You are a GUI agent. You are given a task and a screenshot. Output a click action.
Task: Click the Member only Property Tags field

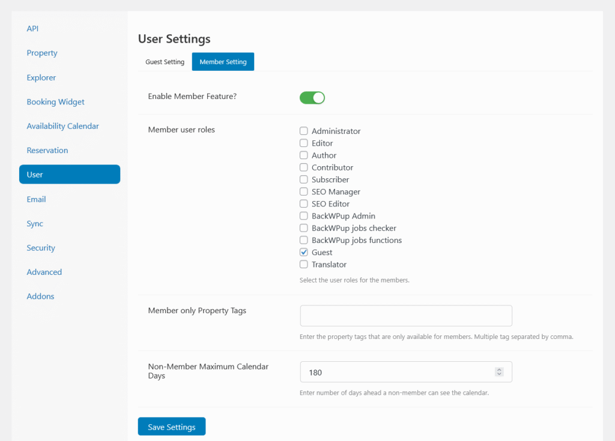[x=405, y=316]
